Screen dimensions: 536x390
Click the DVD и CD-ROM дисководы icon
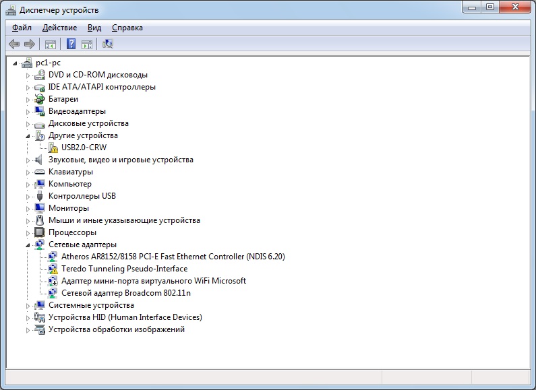[40, 75]
